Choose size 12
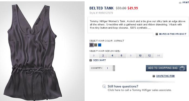Viewport: 189px width, 101px height. (149, 56)
